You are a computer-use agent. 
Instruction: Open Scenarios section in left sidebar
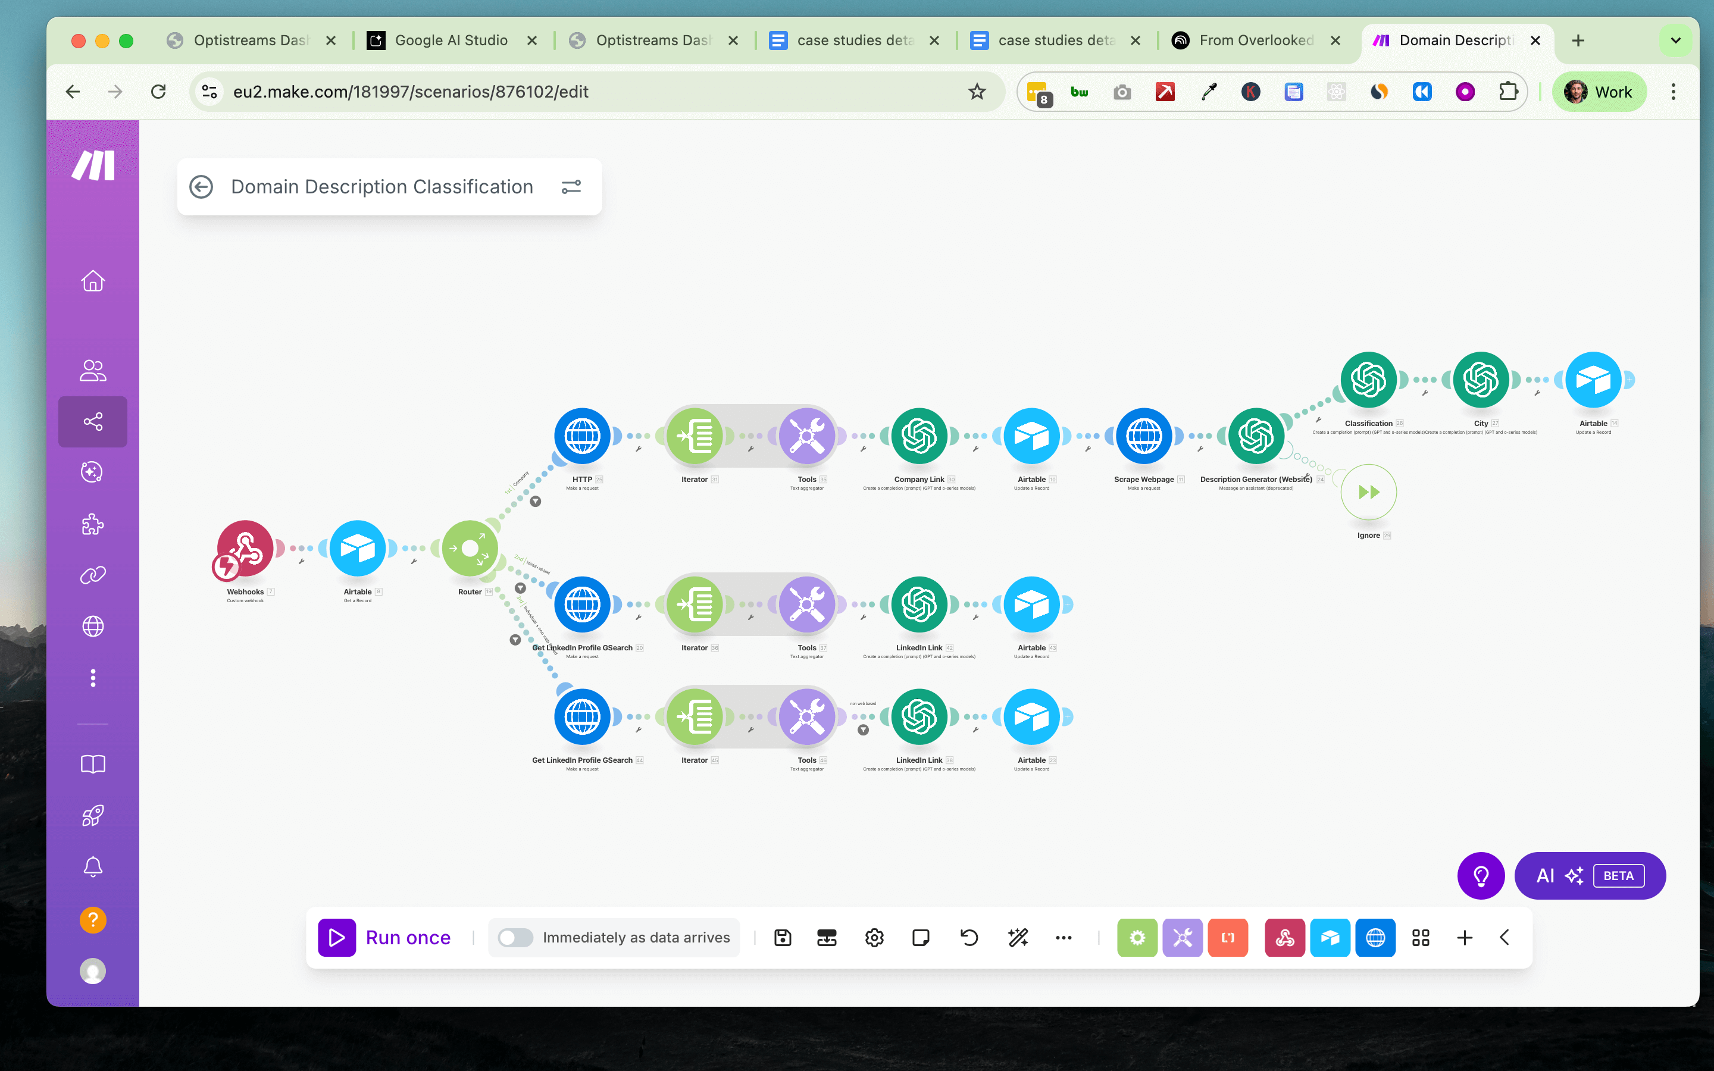coord(93,421)
